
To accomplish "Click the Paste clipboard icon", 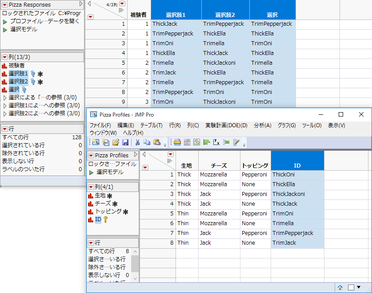I will [x=156, y=142].
